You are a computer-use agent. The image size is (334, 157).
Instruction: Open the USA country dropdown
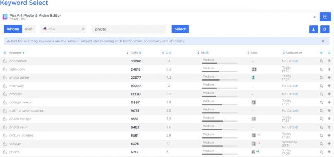tap(63, 29)
